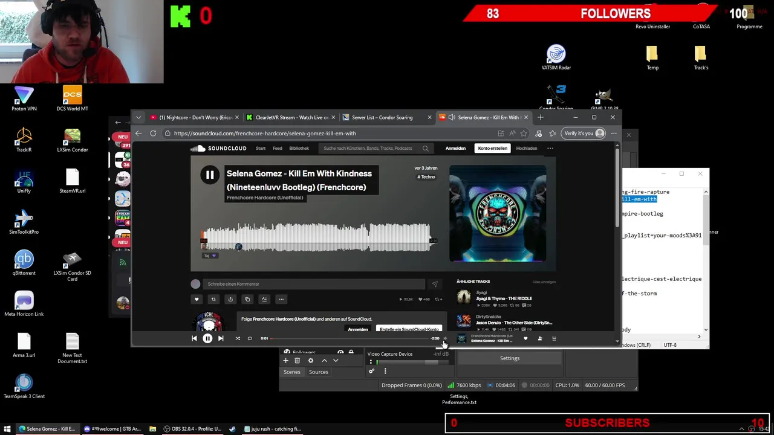Image resolution: width=774 pixels, height=435 pixels.
Task: Hide the Followers source in OBS
Action: (340, 352)
